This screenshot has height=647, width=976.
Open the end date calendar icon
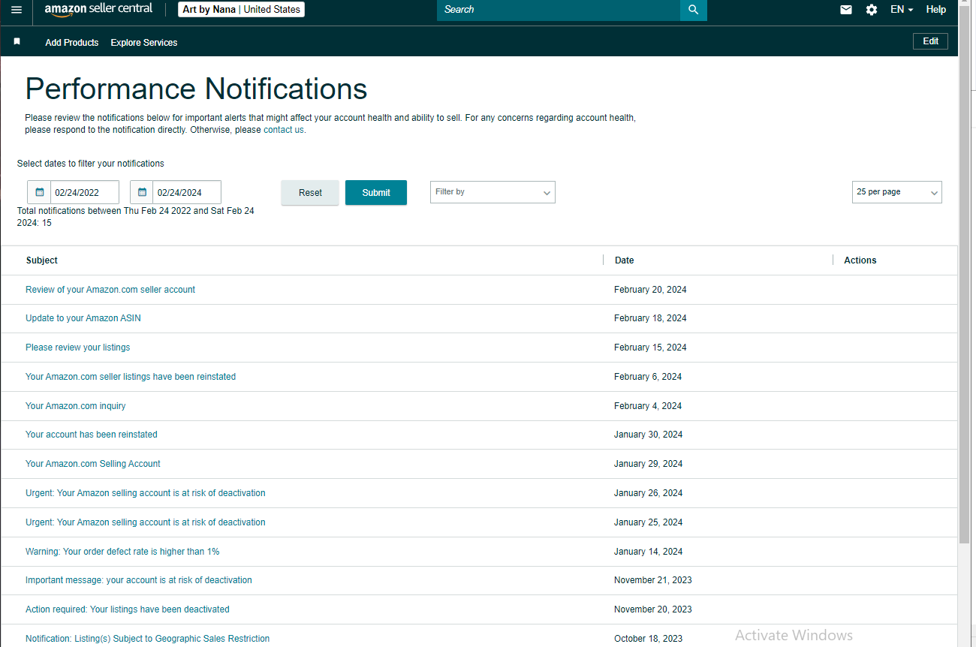click(x=142, y=192)
